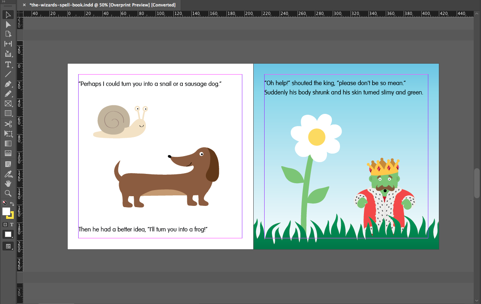Select the Zoom magnifier tool
481x304 pixels.
point(8,193)
